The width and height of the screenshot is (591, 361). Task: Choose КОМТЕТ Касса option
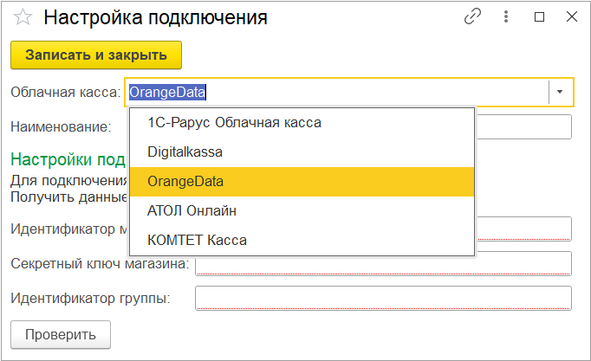(x=198, y=240)
